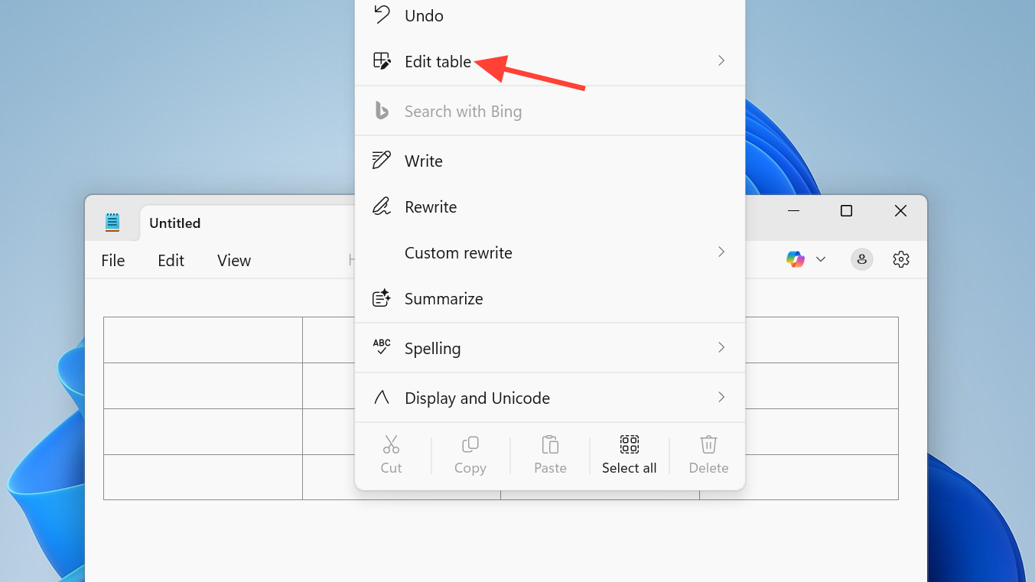Open the File menu in Notepad
The image size is (1035, 582).
112,261
